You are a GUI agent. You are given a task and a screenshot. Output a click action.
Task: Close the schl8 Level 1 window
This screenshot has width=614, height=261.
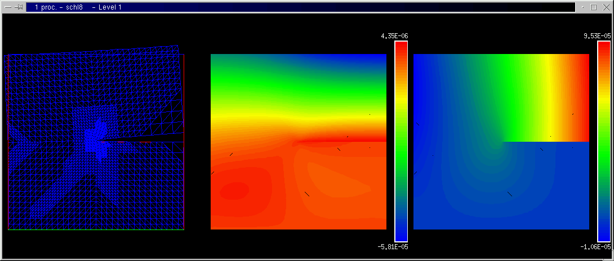(606, 7)
